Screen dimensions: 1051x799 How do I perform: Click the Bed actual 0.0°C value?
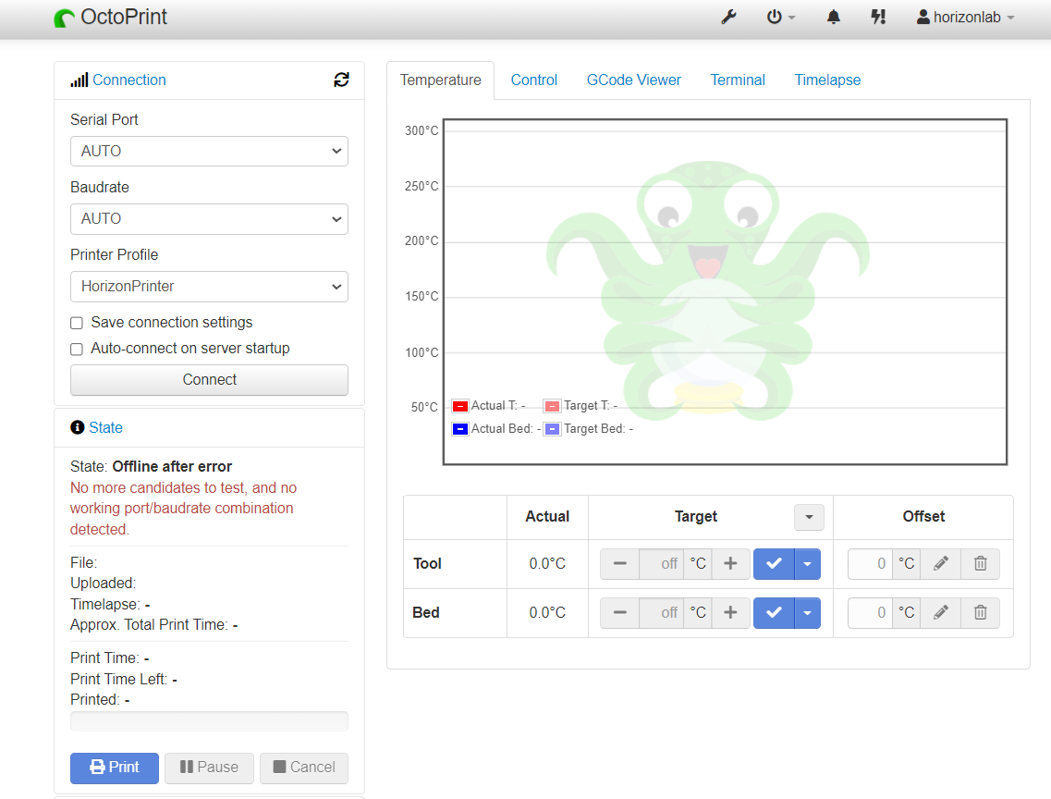(547, 612)
